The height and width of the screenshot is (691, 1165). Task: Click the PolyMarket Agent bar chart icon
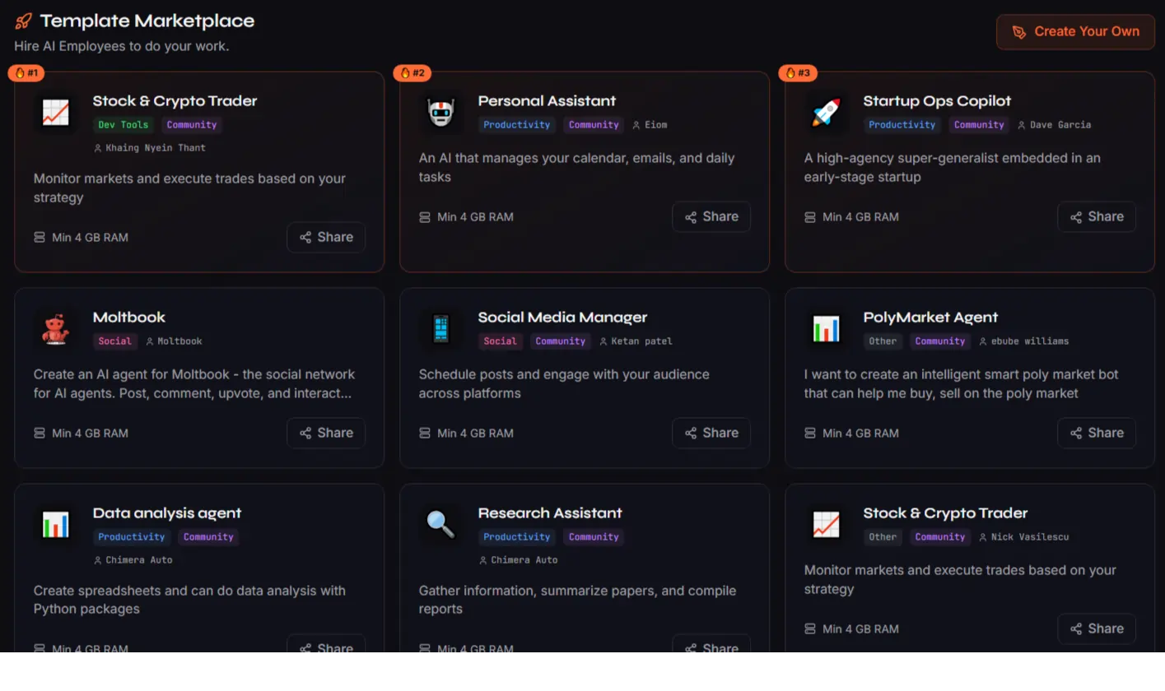pos(827,328)
